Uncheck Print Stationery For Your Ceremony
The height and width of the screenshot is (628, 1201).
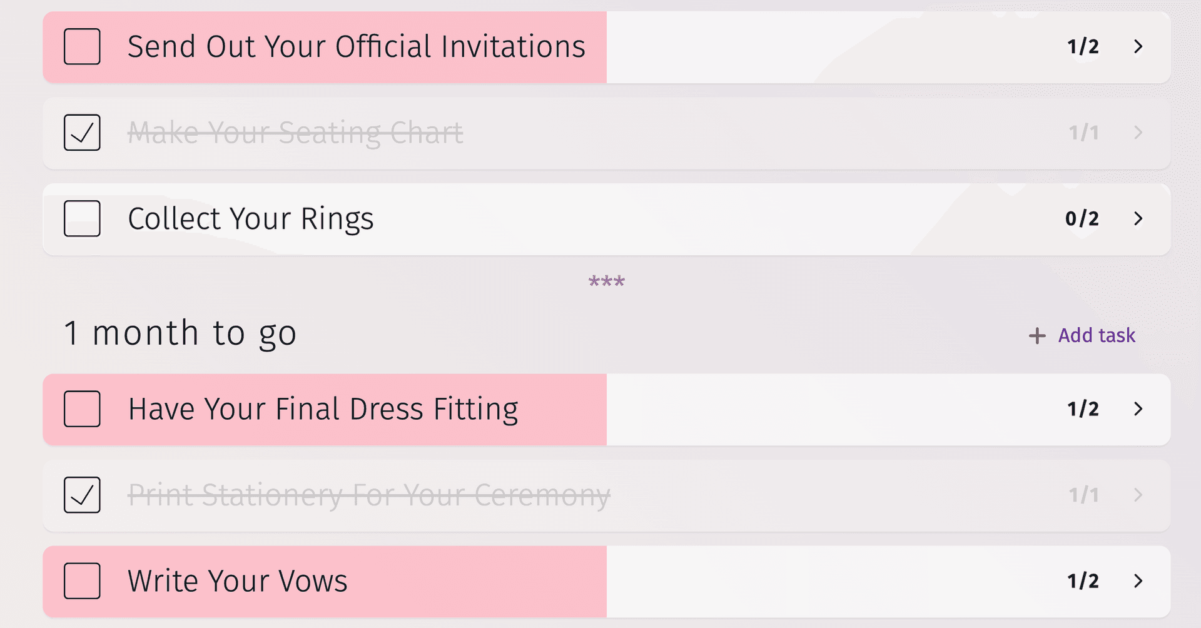pyautogui.click(x=82, y=495)
